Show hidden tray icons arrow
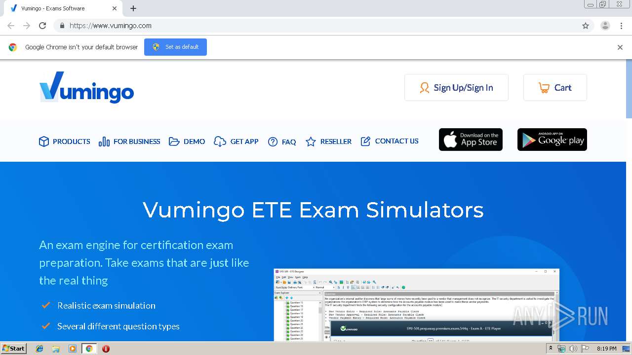This screenshot has width=632, height=355. [551, 349]
